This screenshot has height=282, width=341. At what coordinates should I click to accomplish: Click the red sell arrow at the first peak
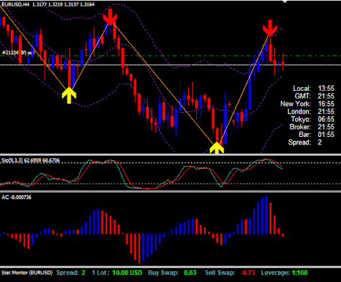(110, 17)
